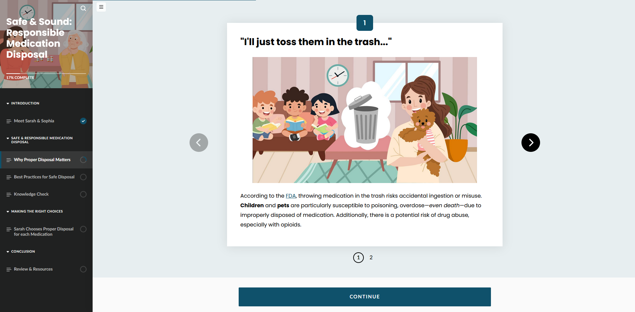Go to next slide with right arrow

point(530,143)
